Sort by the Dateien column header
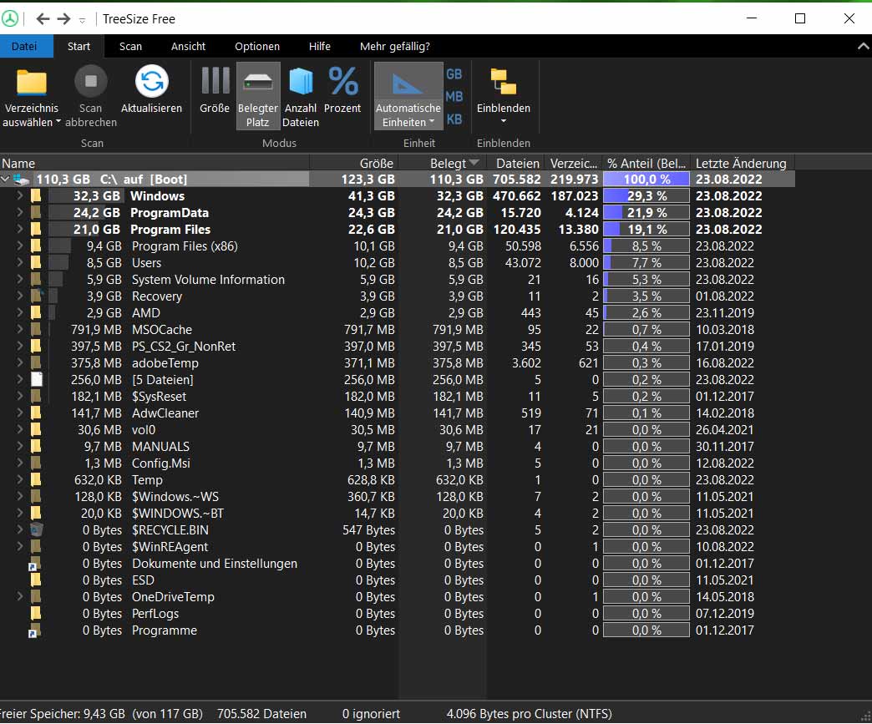 pyautogui.click(x=516, y=163)
